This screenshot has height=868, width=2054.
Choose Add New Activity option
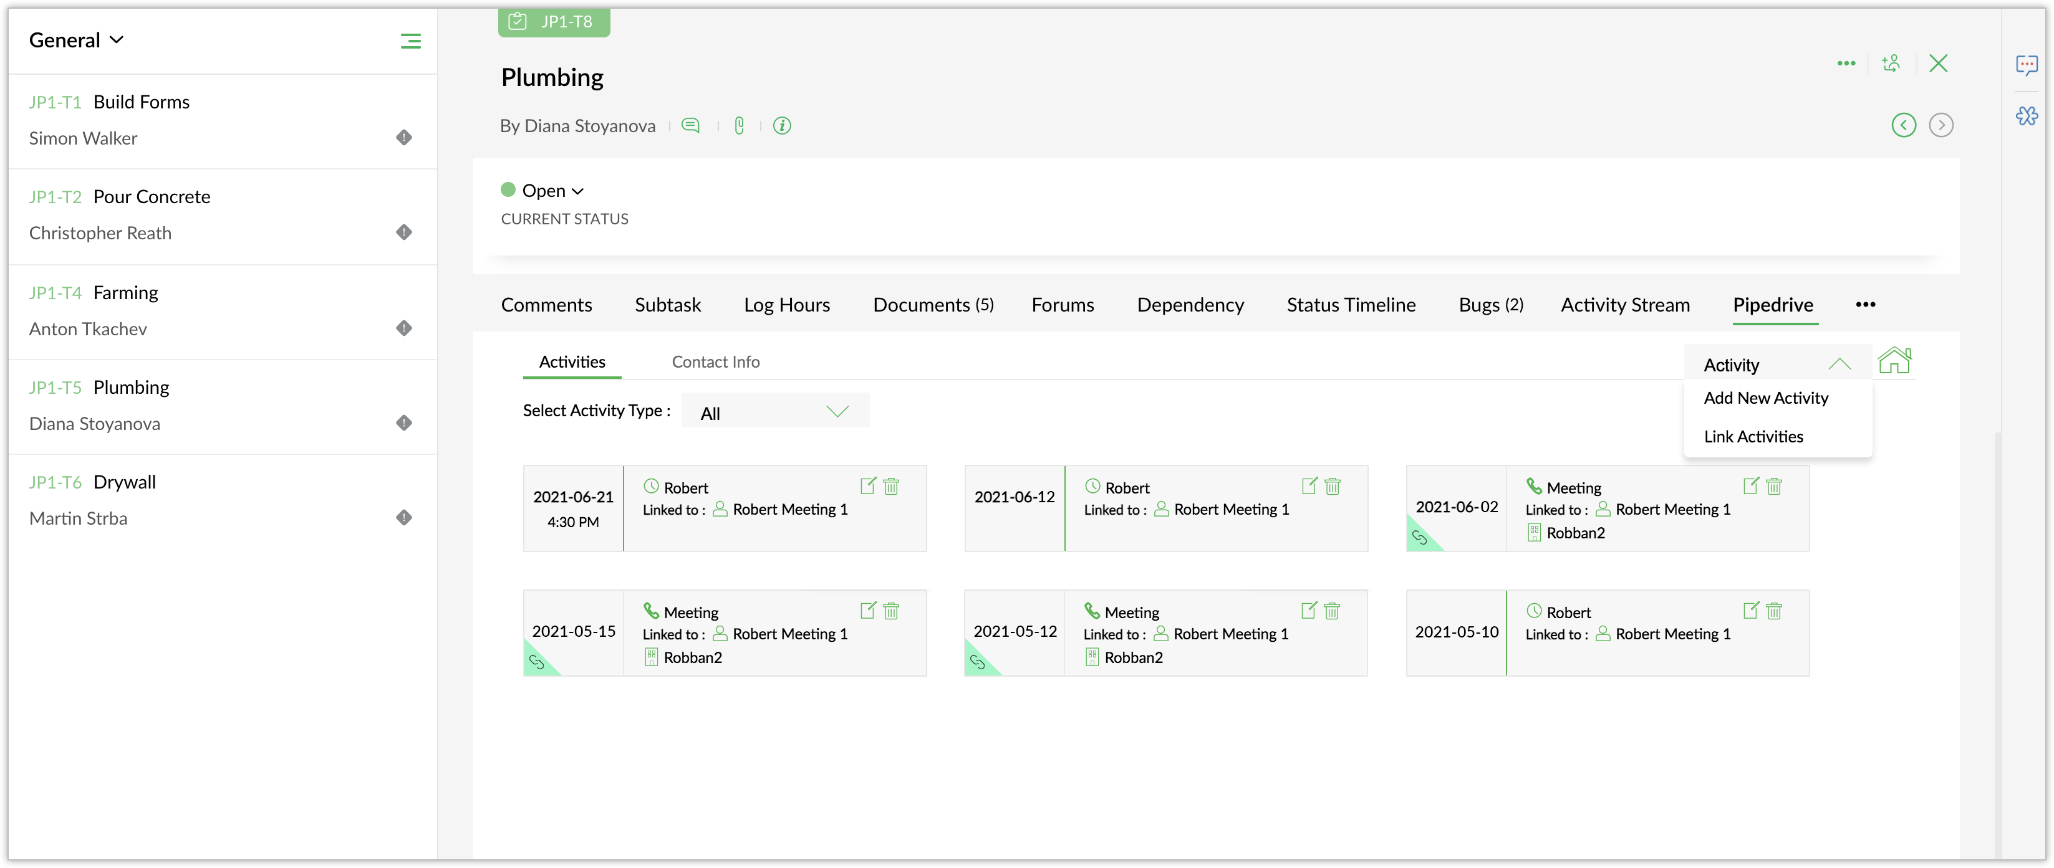(x=1765, y=398)
